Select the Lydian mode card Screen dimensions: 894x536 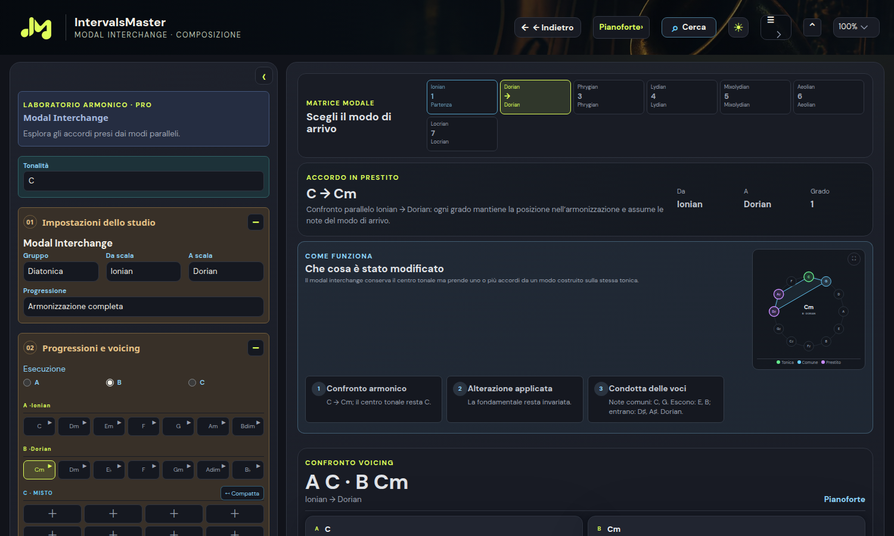[x=682, y=96]
